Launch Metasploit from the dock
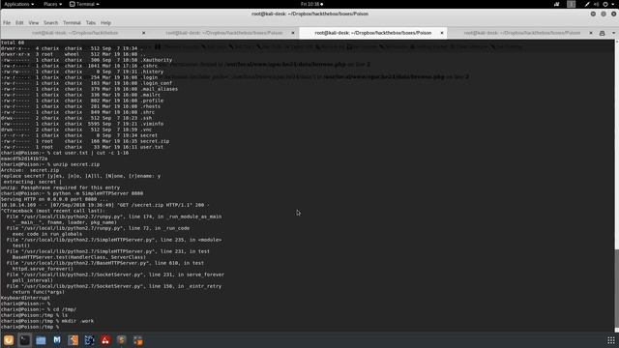Viewport: 619px width, 348px height. click(57, 340)
